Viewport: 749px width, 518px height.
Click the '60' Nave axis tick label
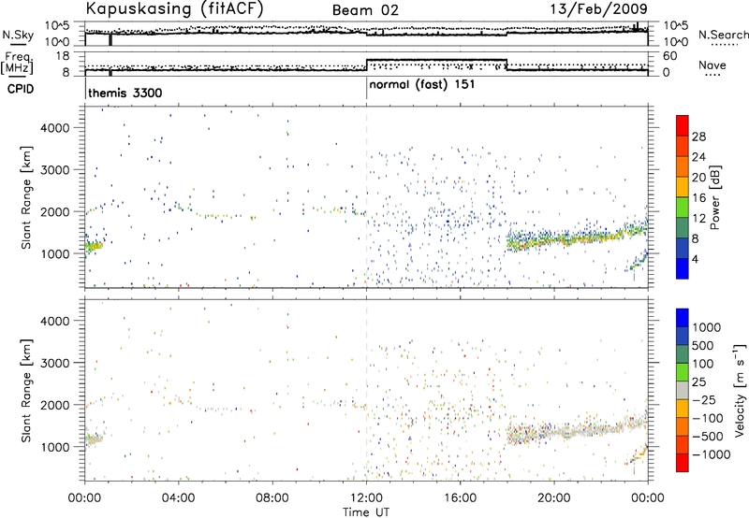tap(670, 56)
